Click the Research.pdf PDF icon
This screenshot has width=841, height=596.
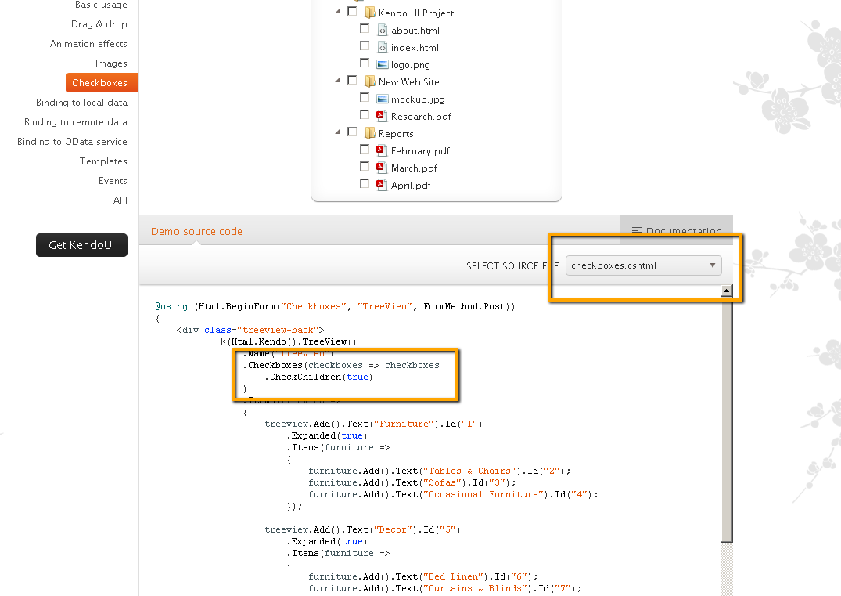tap(381, 116)
